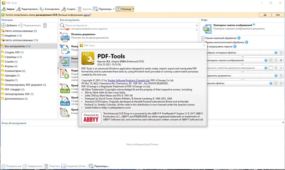
Task: Select the rotate pages 90° tool icon
Action: 65,49
